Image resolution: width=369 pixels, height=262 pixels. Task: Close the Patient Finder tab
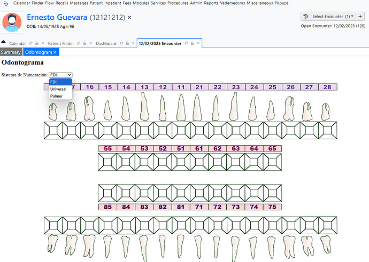coord(90,43)
